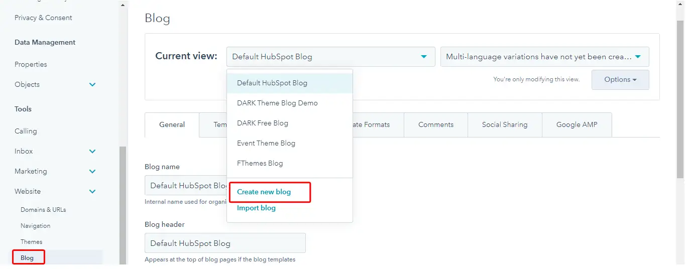Collapse the Website sidebar section
The image size is (686, 269).
(x=92, y=191)
